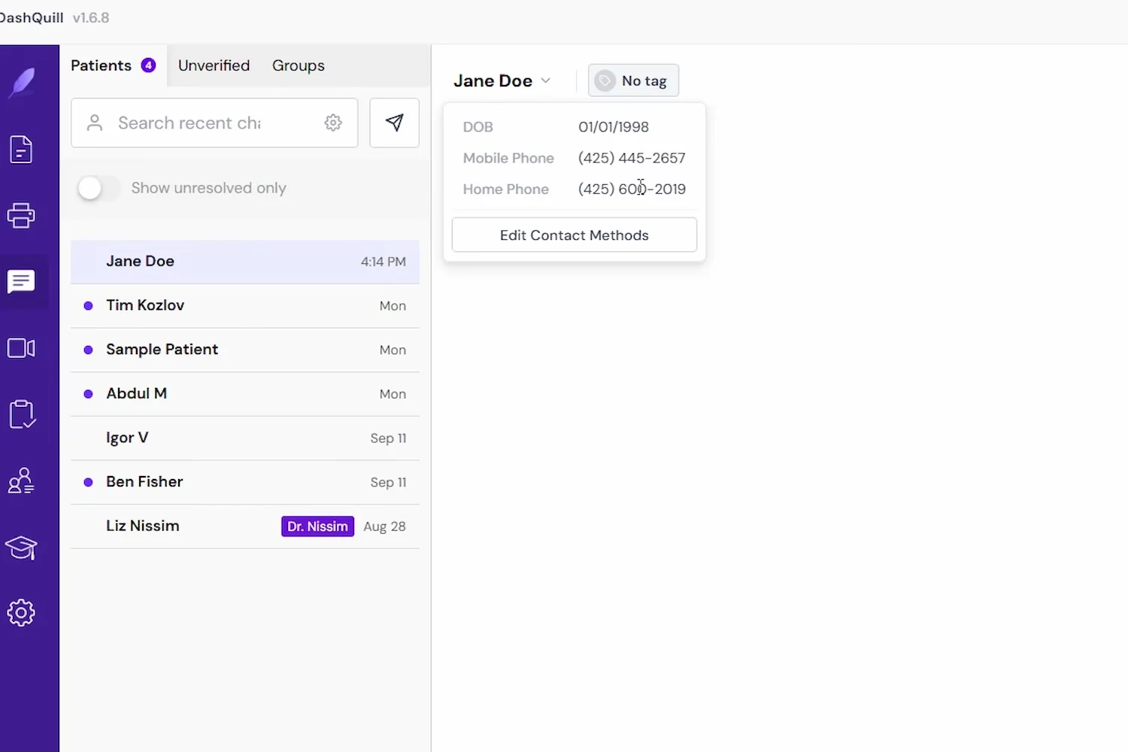Click the Mobile Phone number (425) 445-2657
The height and width of the screenshot is (752, 1128).
[632, 158]
